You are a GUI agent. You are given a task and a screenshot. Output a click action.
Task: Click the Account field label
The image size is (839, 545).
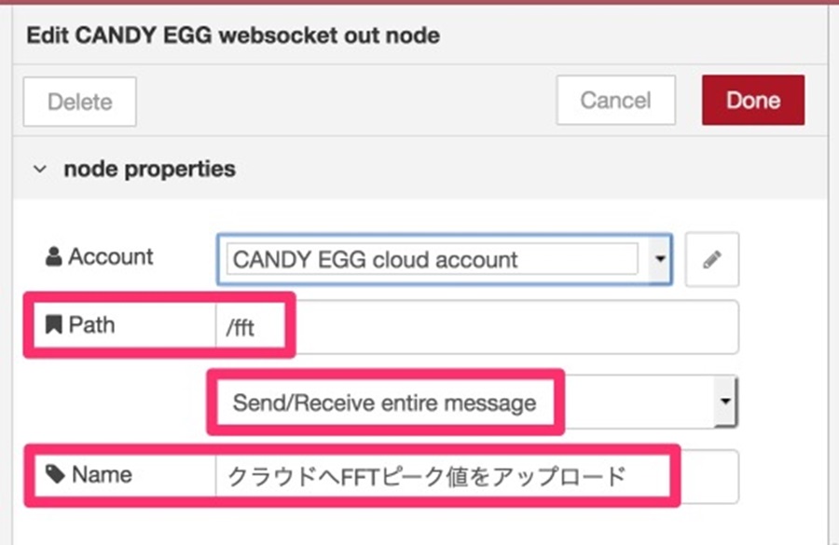tap(111, 257)
